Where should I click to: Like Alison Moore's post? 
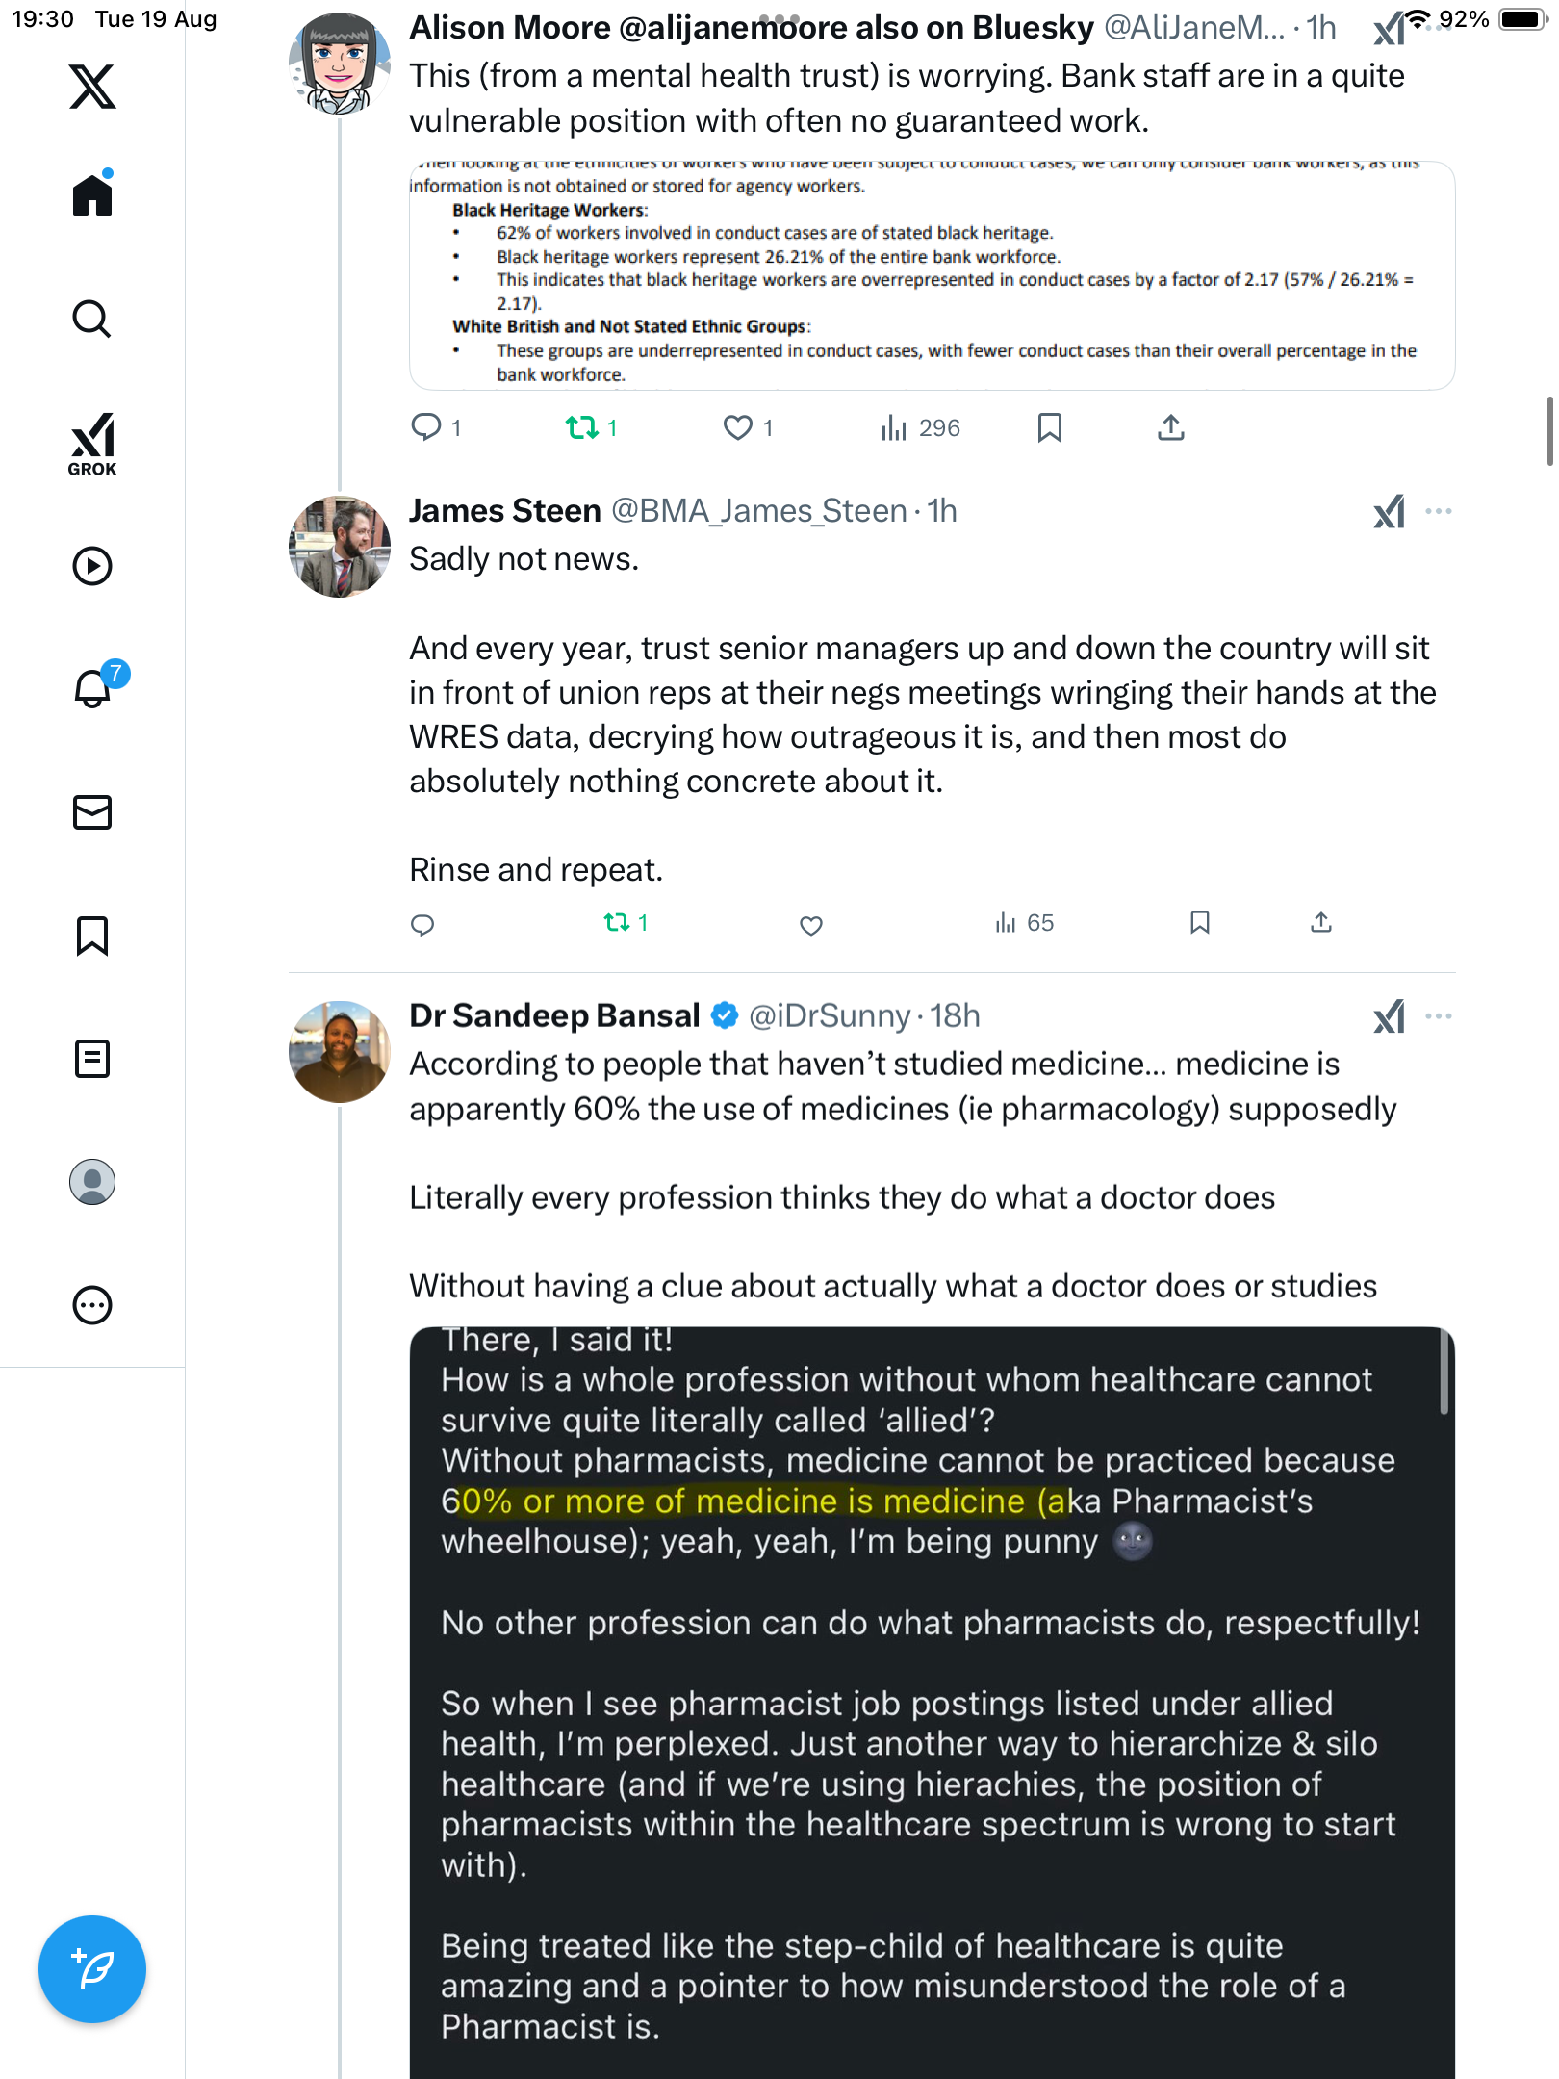[x=738, y=427]
